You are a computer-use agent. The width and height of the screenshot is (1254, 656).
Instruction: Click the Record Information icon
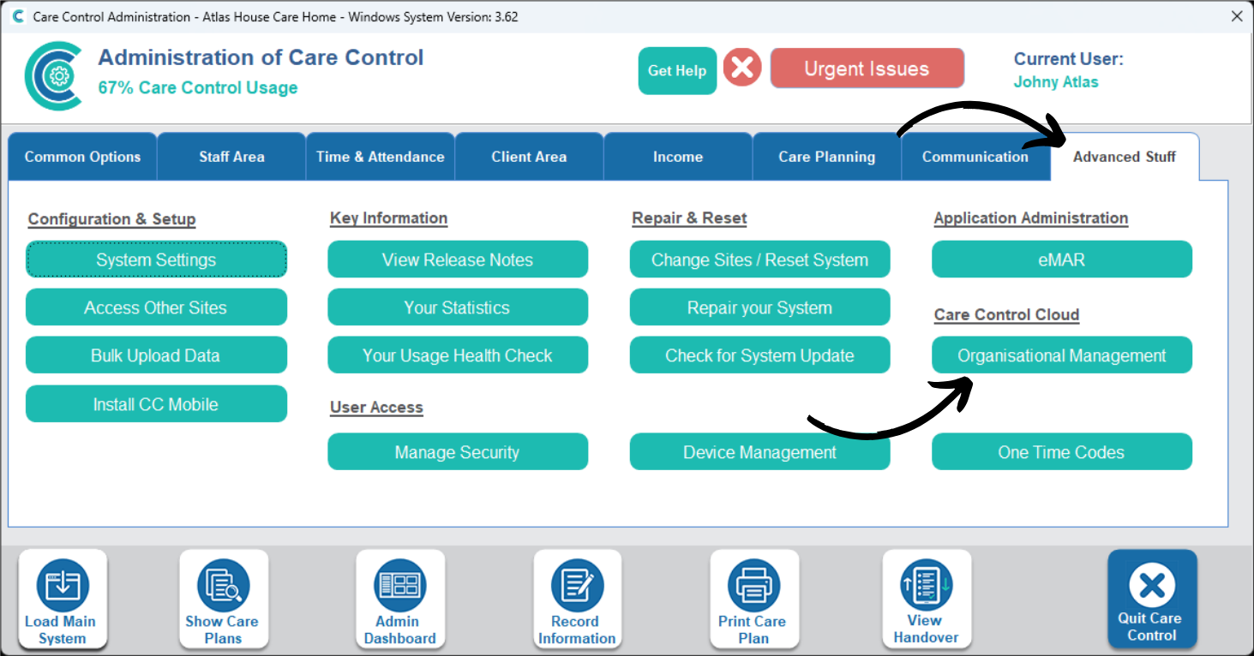click(577, 599)
